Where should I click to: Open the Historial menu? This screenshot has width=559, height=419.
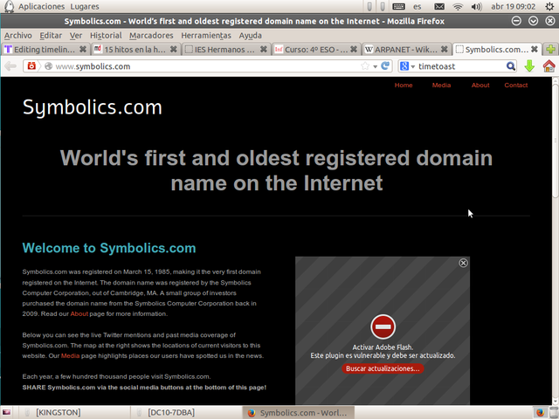coord(106,35)
